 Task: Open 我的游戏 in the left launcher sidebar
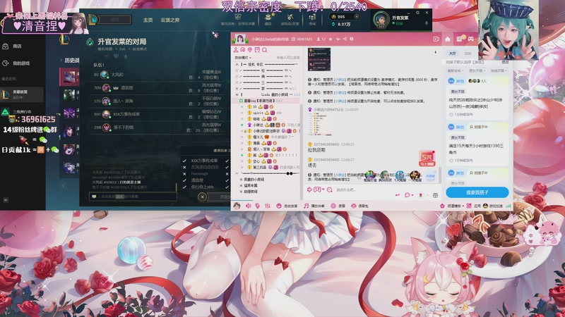coord(16,63)
